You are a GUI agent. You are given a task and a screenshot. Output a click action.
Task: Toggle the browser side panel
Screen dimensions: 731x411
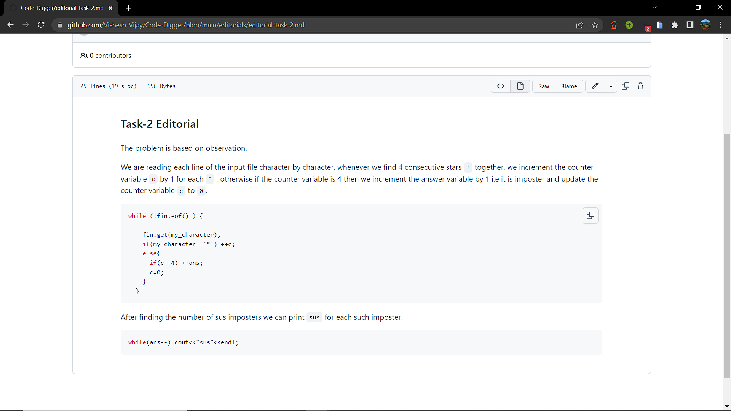690,25
